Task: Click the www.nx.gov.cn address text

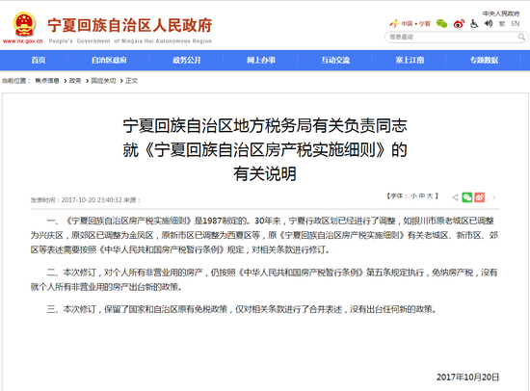Action: (23, 41)
